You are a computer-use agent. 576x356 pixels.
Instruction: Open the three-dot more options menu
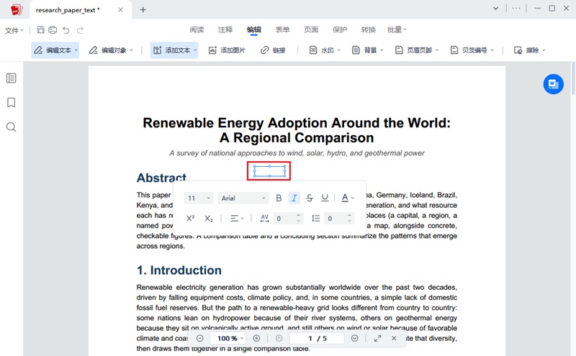point(516,8)
